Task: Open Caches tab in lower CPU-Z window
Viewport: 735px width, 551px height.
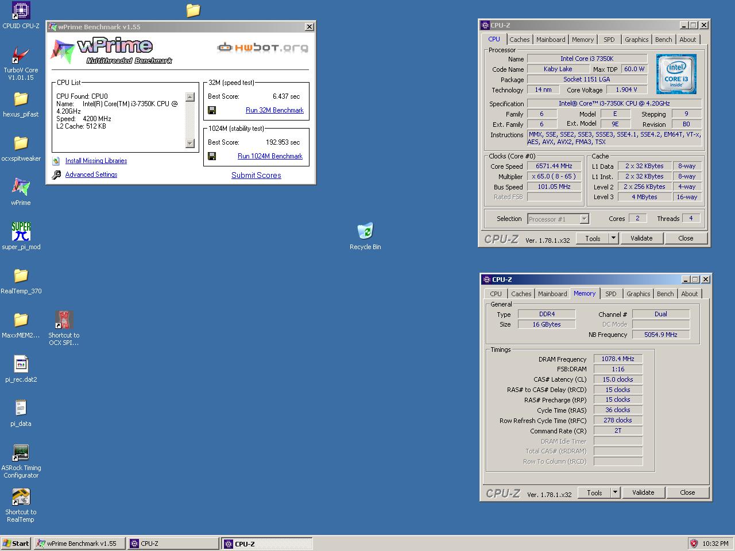Action: tap(521, 294)
